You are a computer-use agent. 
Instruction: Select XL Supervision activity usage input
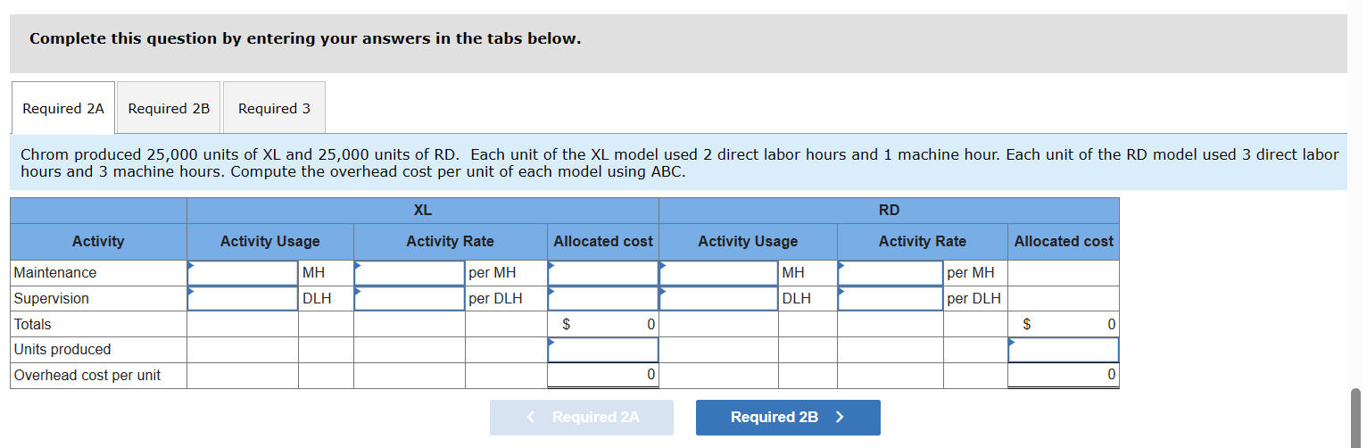tap(243, 298)
